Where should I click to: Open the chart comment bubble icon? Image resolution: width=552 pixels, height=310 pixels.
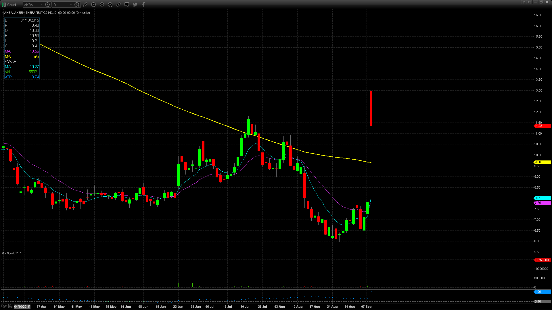pyautogui.click(x=127, y=5)
